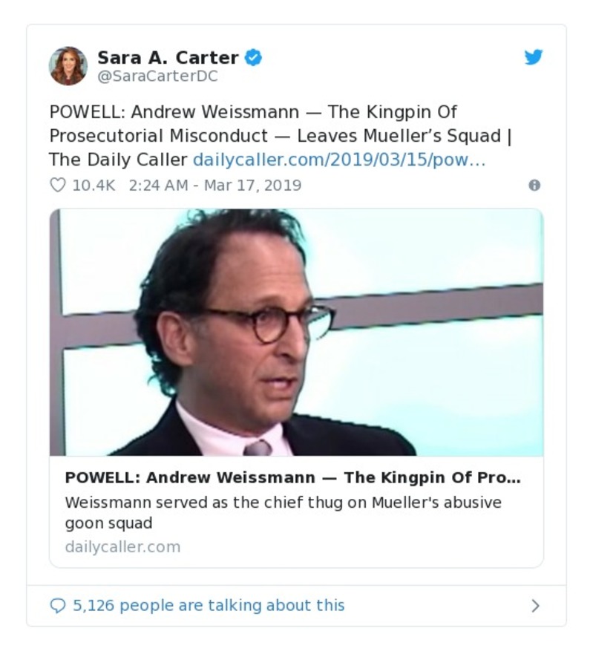Screen dimensions: 593x654
Task: Click the Twitter bird logo
Action: point(534,57)
